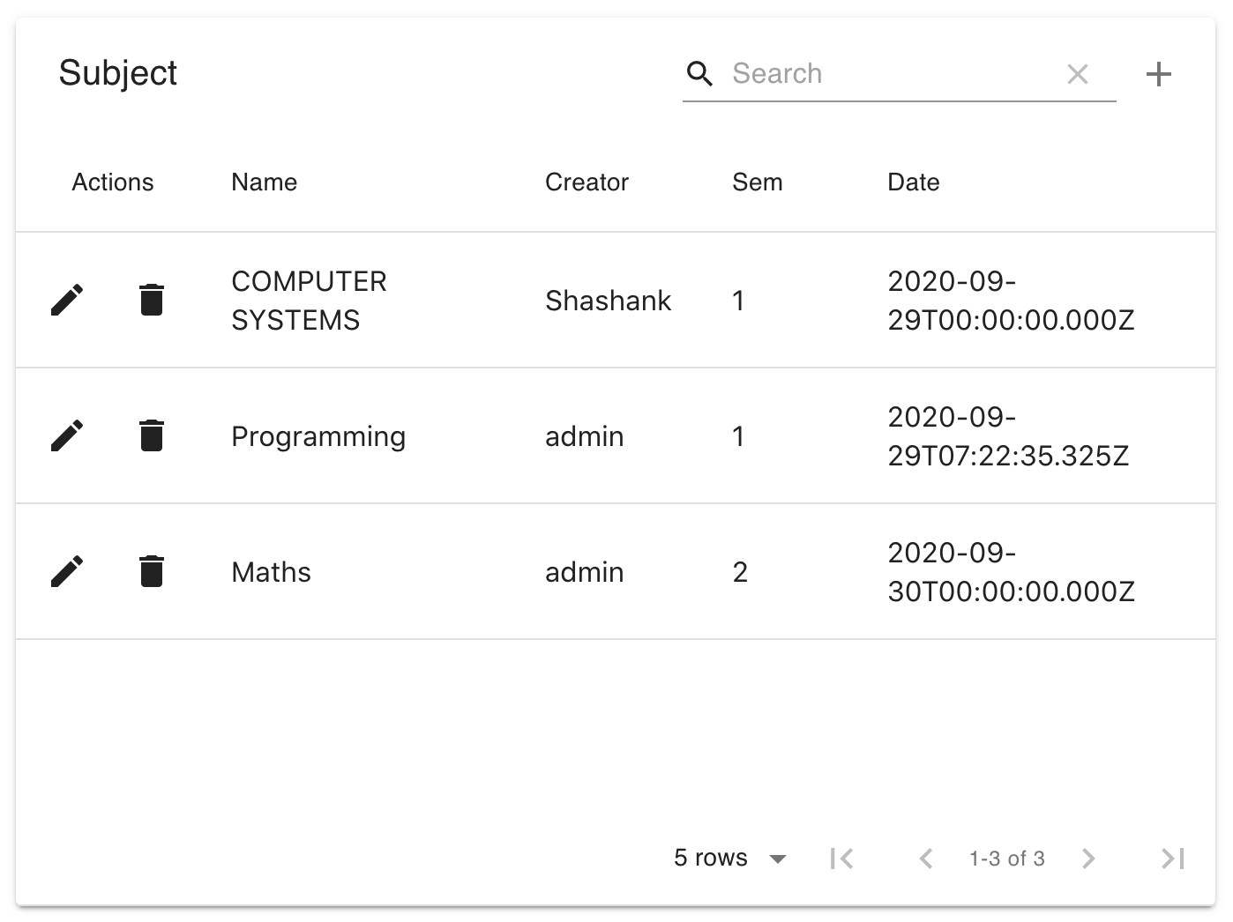Image resolution: width=1233 pixels, height=922 pixels.
Task: Select the 'Programming' name cell
Action: coord(318,436)
